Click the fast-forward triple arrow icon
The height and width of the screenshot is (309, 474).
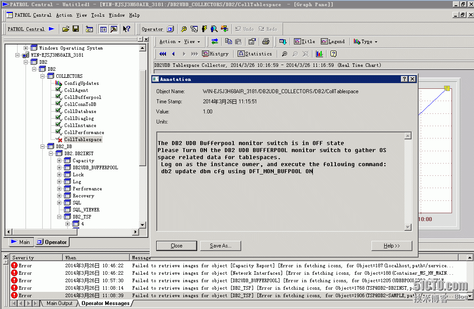tap(195, 54)
